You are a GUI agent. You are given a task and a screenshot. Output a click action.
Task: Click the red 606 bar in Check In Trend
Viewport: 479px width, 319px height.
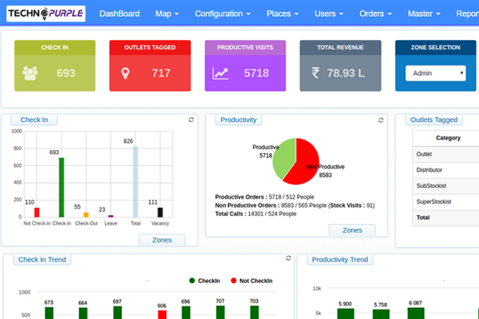pos(162,315)
